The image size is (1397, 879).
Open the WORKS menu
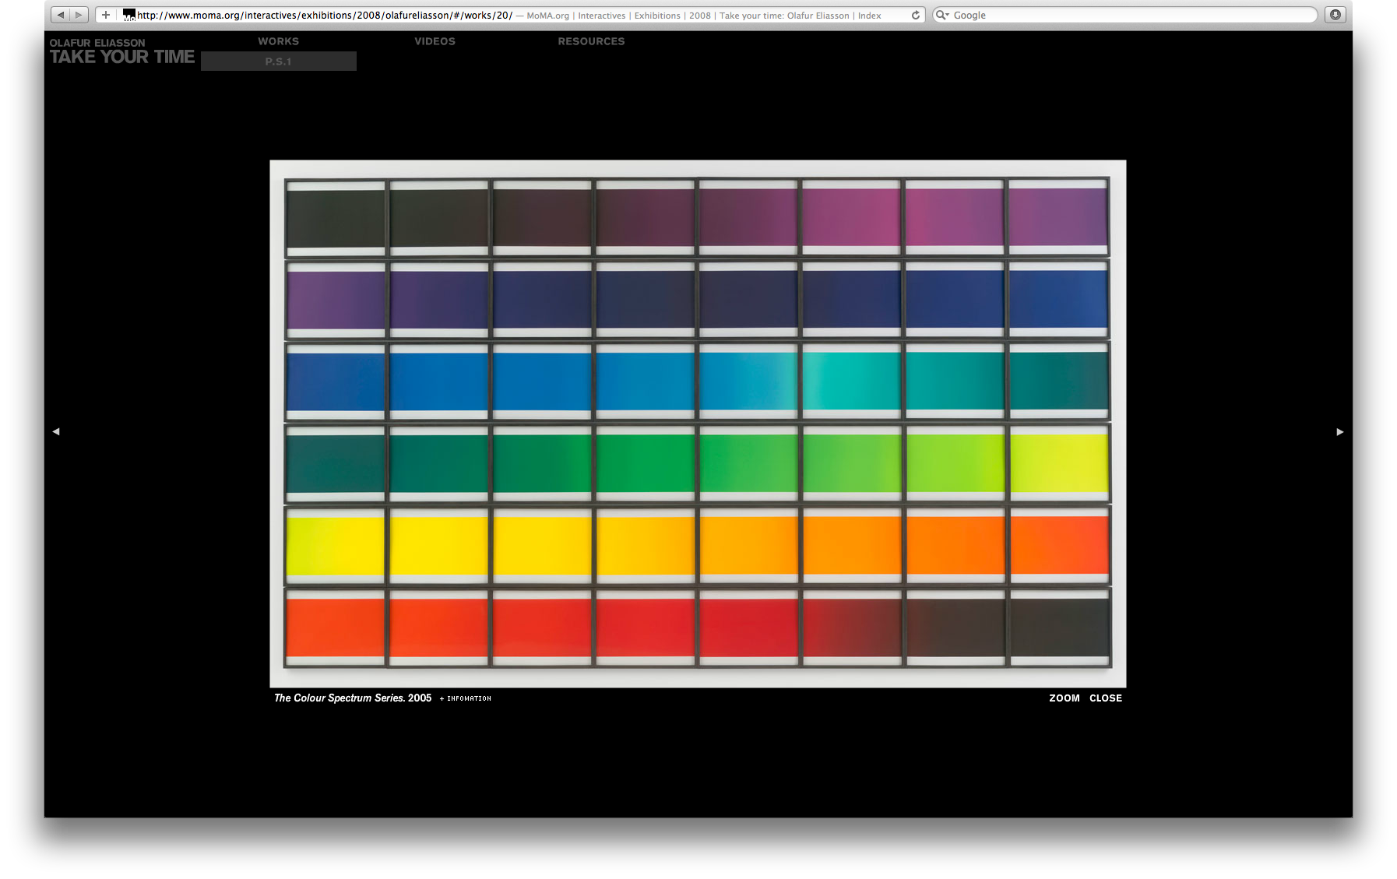coord(278,41)
